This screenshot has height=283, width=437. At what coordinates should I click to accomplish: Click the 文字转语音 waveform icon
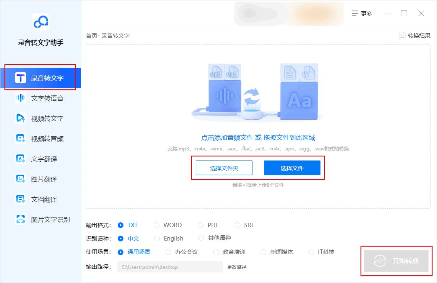21,98
